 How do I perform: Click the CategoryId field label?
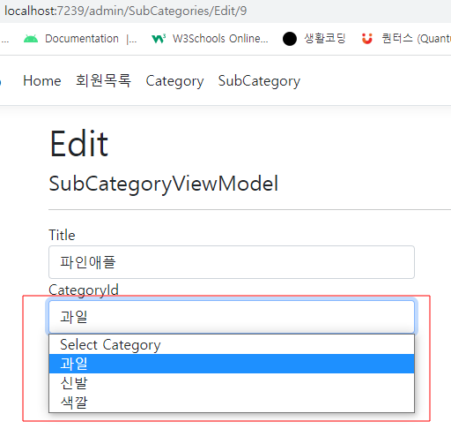pyautogui.click(x=84, y=290)
